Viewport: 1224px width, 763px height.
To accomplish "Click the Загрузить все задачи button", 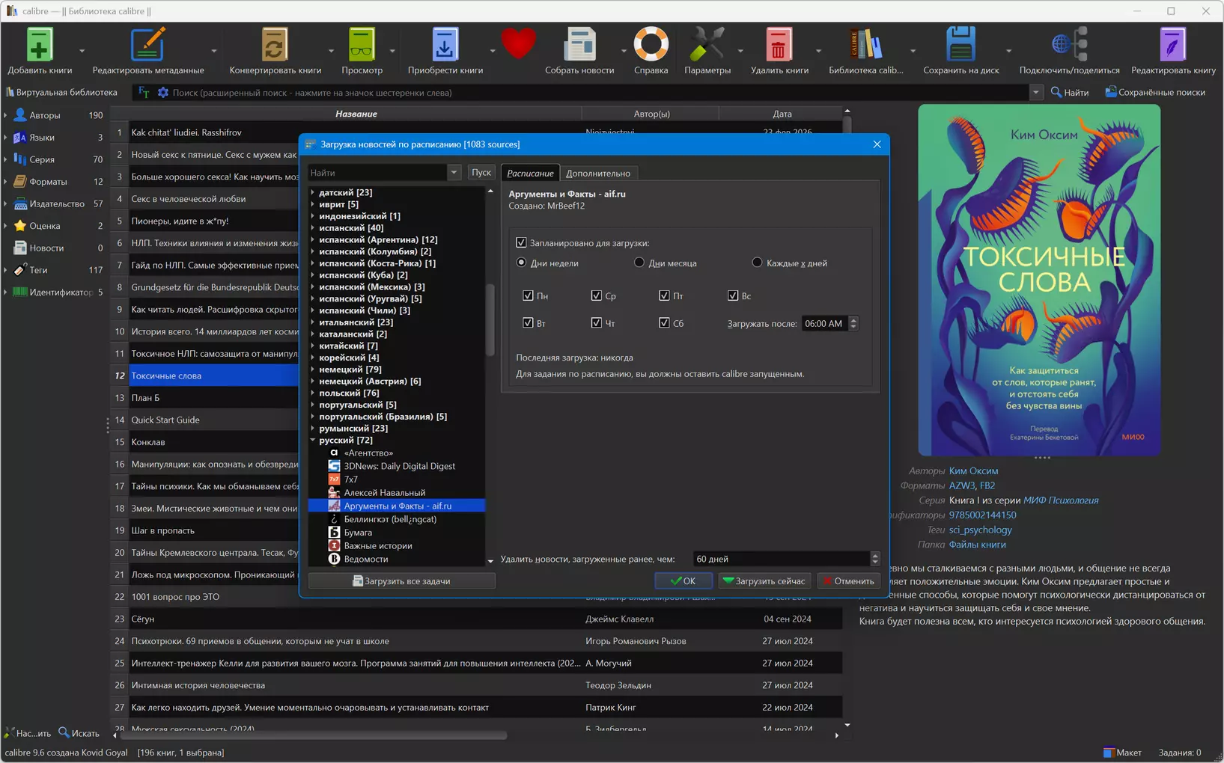I will point(401,581).
